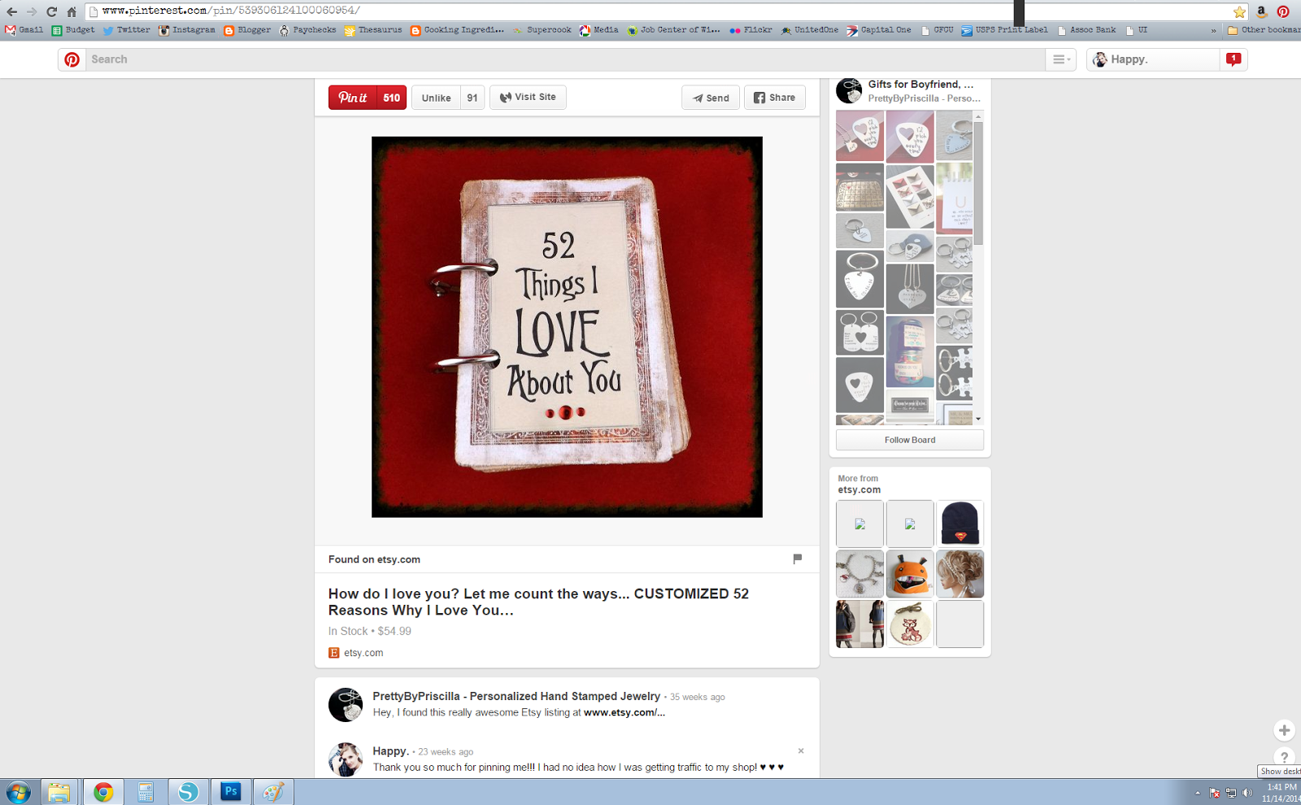Viewport: 1301px width, 805px height.
Task: Open Skype from the taskbar
Action: tap(188, 792)
